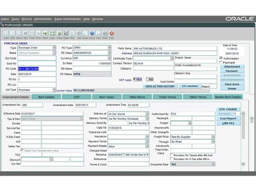Open the Record menu
256x192 pixels.
[27, 19]
